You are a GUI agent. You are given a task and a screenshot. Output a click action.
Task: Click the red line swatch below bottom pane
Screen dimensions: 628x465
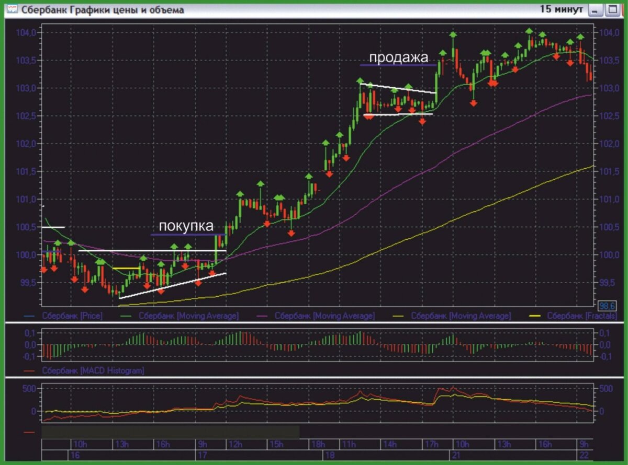point(30,432)
